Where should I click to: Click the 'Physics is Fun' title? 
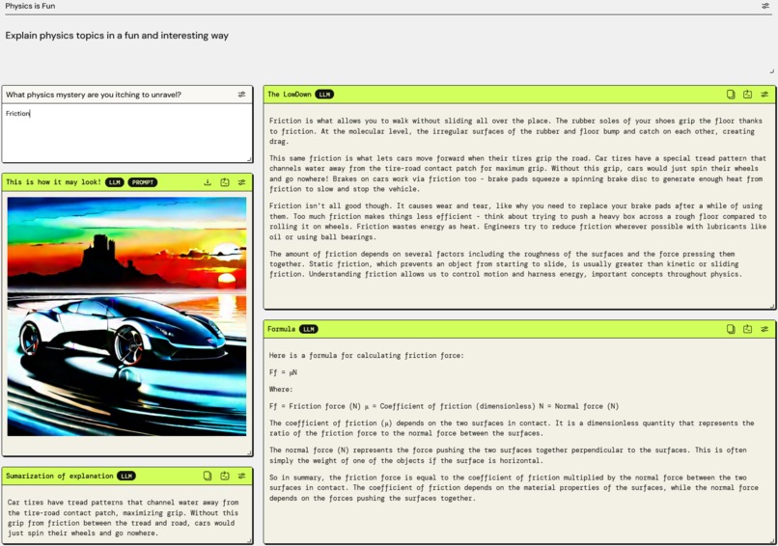(x=30, y=6)
